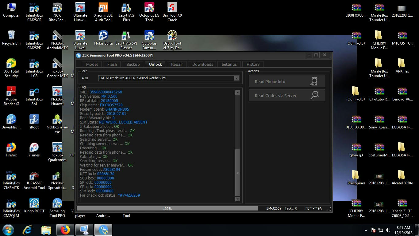Screen dimensions: 419x236
Task: Open the Downloads tab
Action: tap(202, 64)
